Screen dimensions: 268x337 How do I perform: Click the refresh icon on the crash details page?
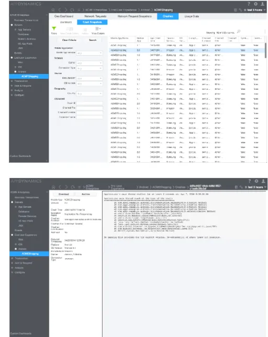73,187
